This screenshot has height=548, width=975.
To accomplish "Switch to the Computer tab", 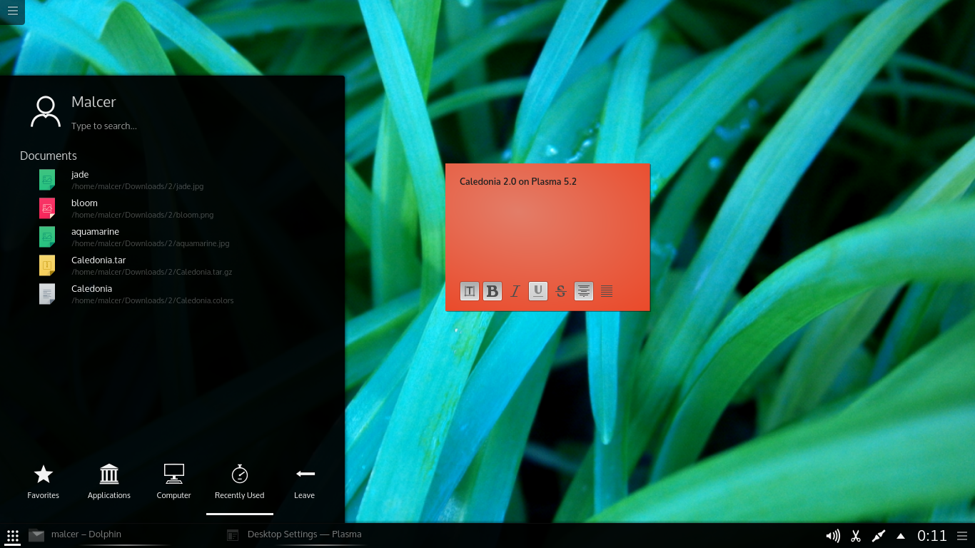I will (174, 482).
